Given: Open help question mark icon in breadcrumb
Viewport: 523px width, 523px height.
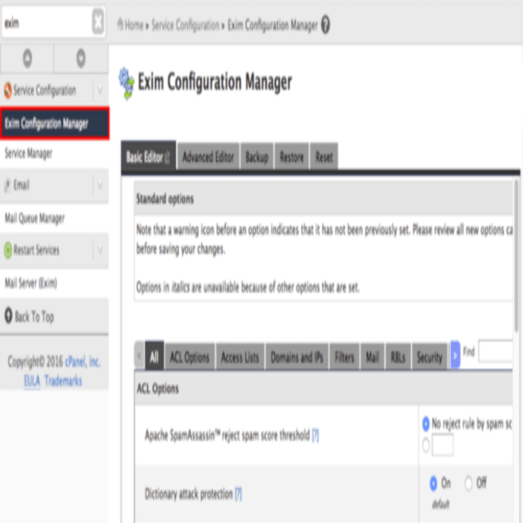Looking at the screenshot, I should click(325, 25).
